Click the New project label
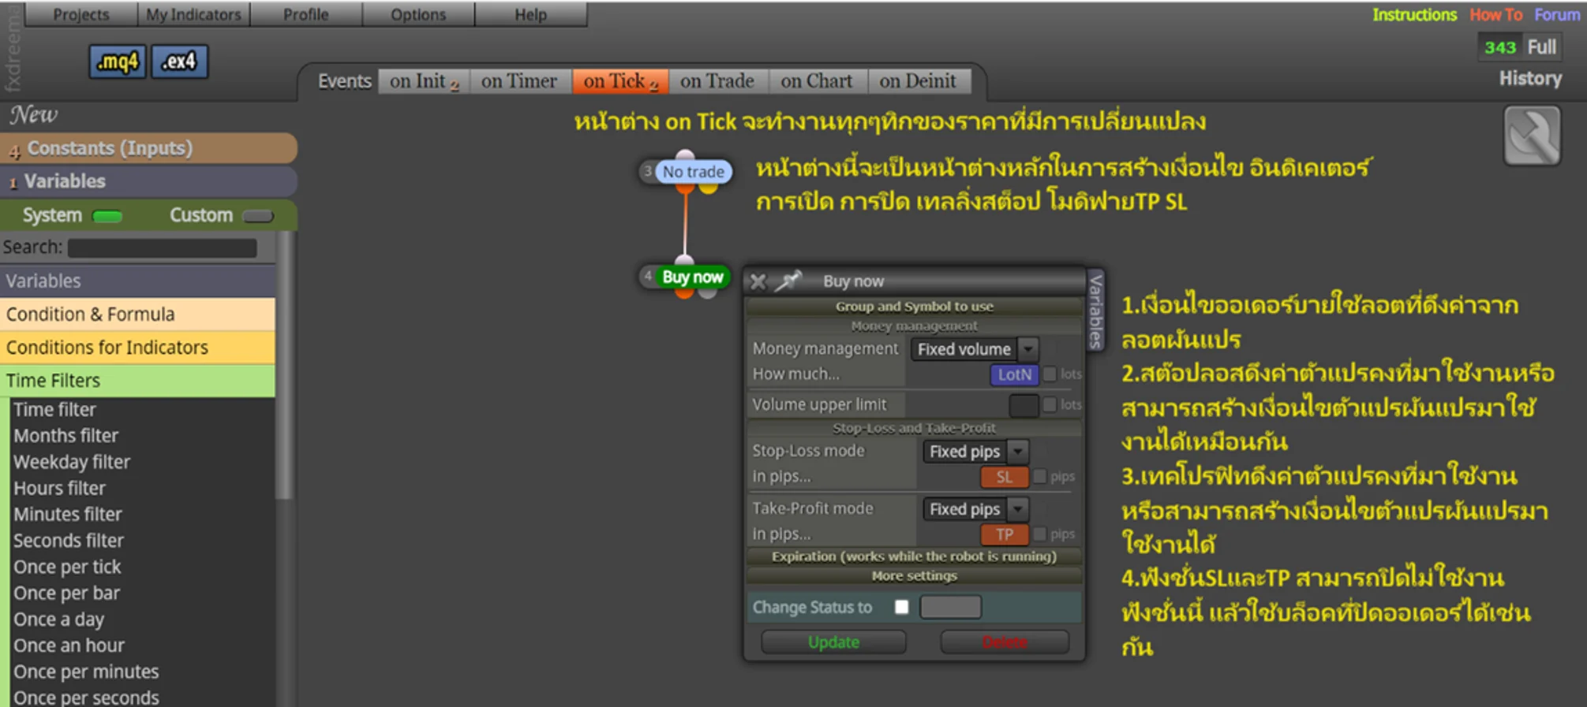Screen dimensions: 1587x707 [x=33, y=115]
